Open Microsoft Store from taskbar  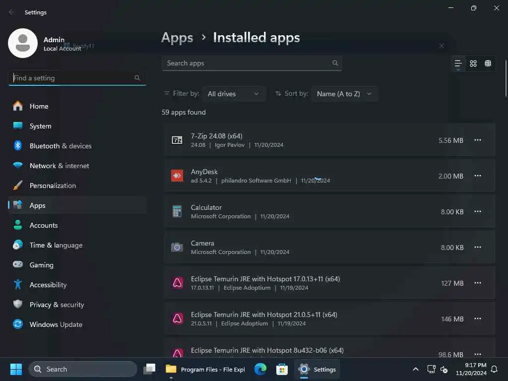(x=282, y=369)
